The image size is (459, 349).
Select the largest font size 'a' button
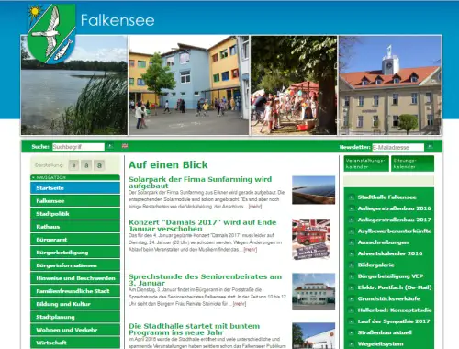click(x=99, y=165)
